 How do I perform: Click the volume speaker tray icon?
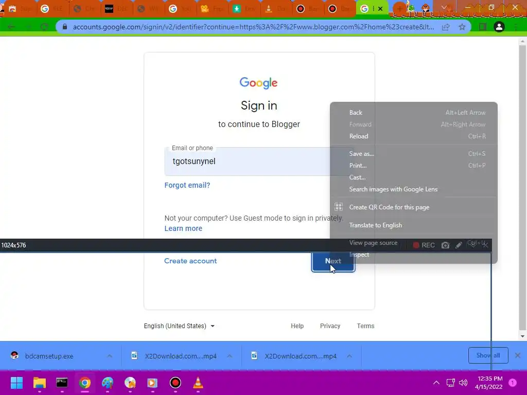463,383
